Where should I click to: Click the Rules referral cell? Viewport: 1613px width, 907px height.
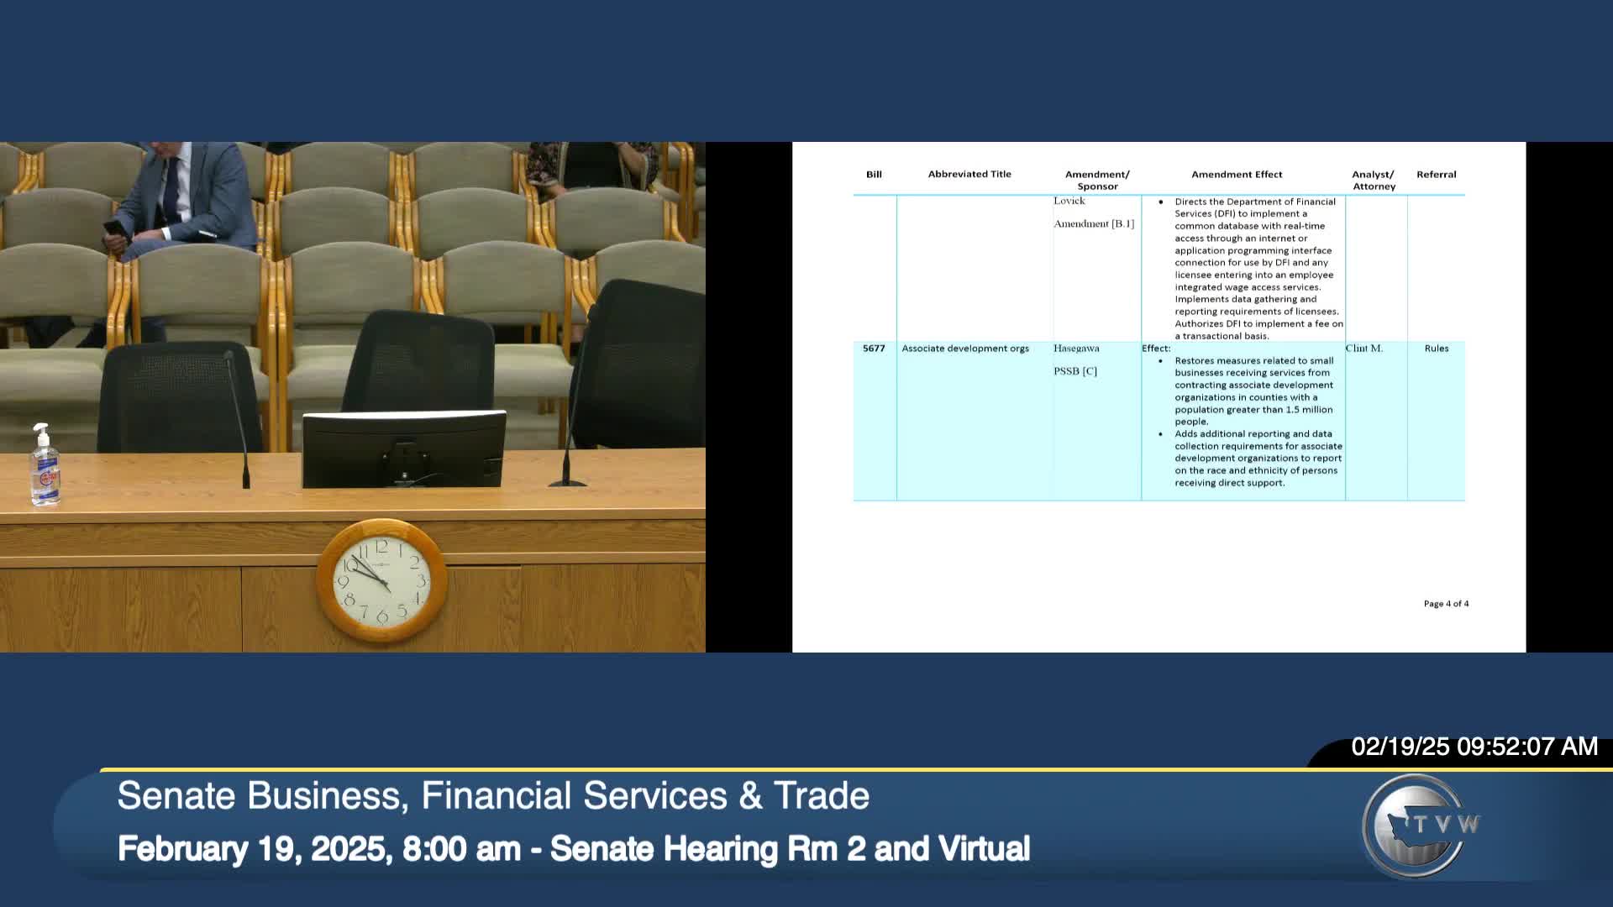(x=1436, y=349)
